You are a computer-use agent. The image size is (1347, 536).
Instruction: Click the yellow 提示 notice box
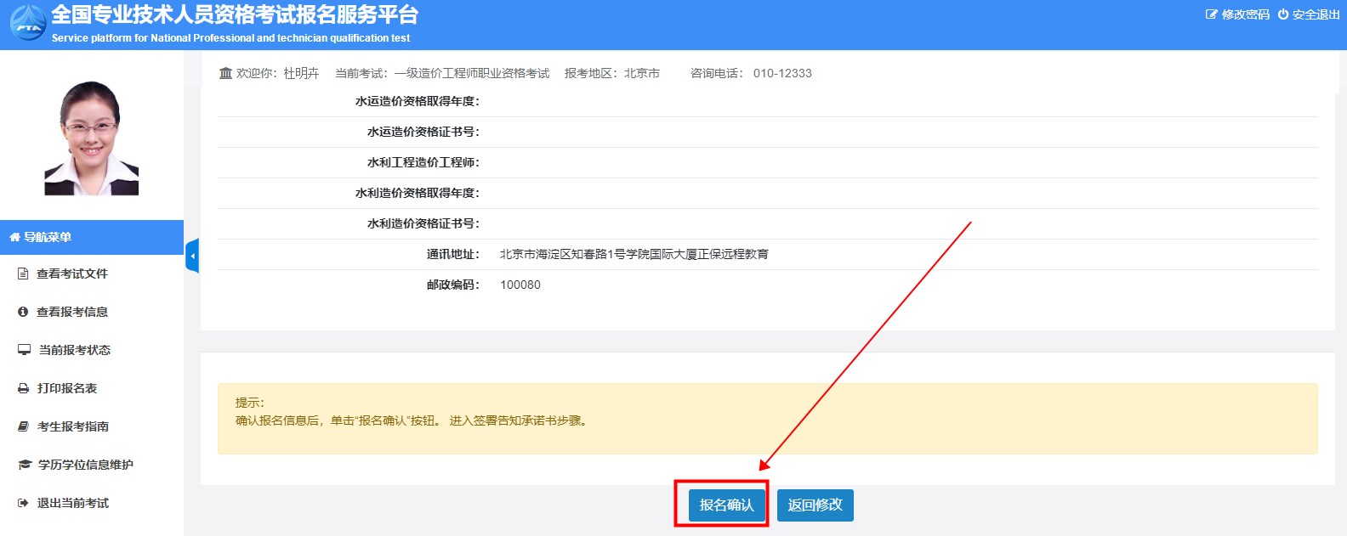click(x=767, y=418)
